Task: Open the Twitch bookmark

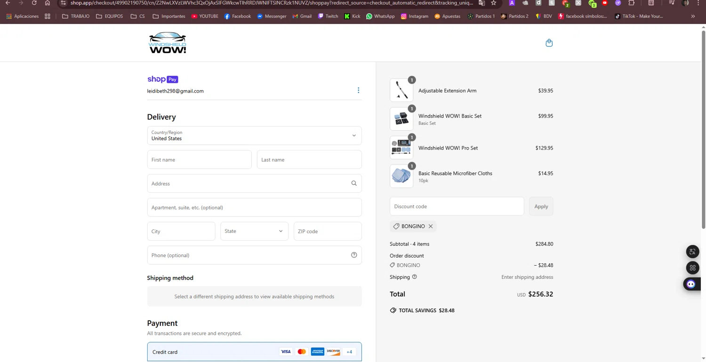Action: point(328,16)
